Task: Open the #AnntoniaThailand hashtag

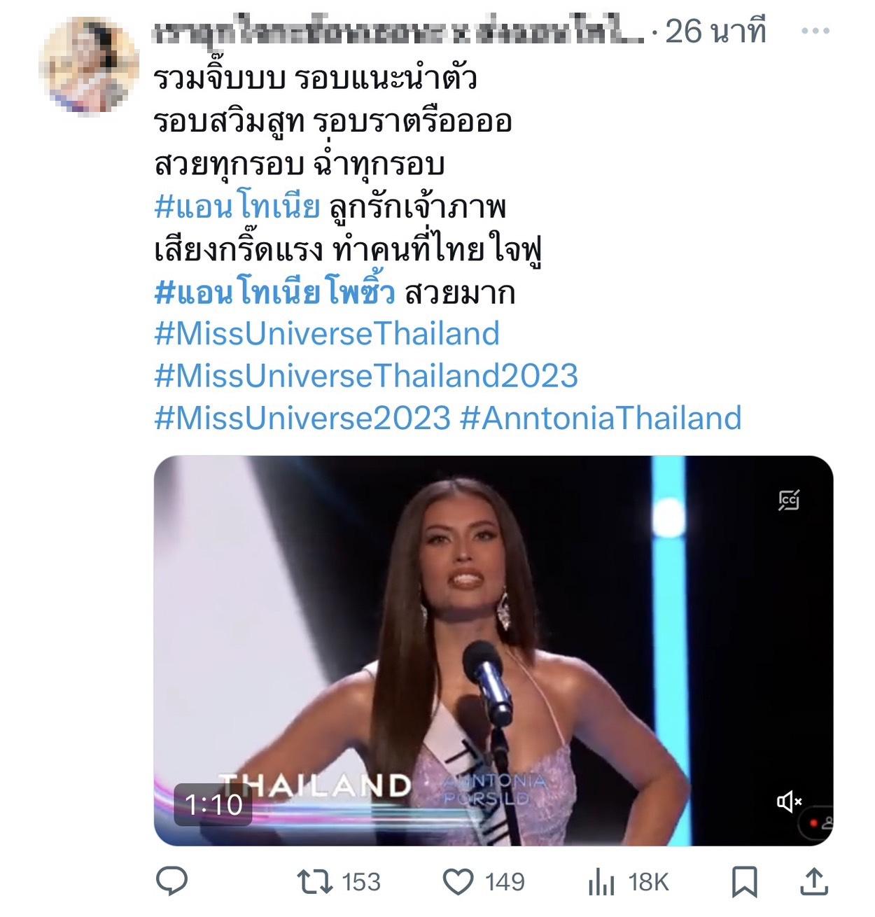Action: [601, 418]
